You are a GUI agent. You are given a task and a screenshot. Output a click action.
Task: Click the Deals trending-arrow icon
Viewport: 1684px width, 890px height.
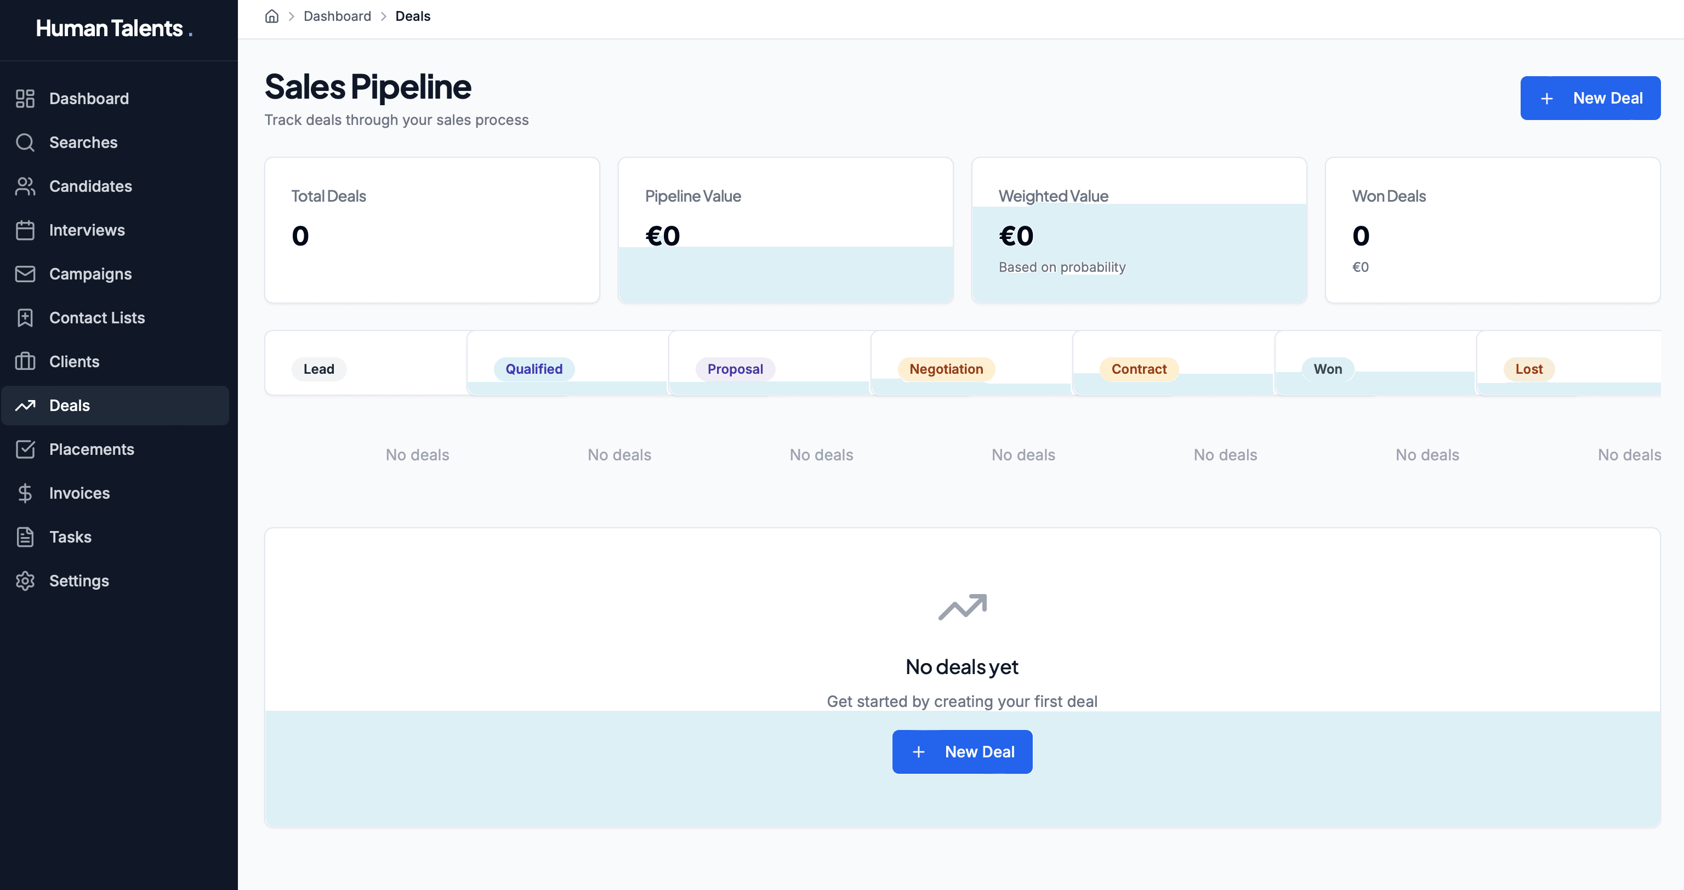pyautogui.click(x=26, y=405)
